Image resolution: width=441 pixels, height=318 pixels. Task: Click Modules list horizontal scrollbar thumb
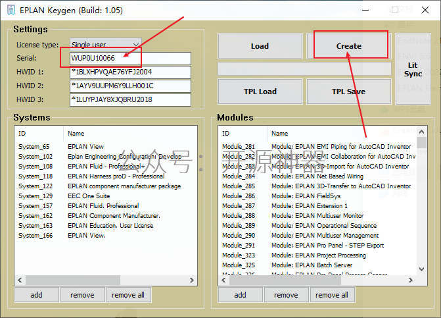pos(285,280)
